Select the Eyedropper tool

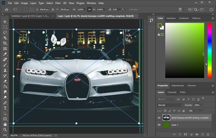pyautogui.click(x=5, y=54)
